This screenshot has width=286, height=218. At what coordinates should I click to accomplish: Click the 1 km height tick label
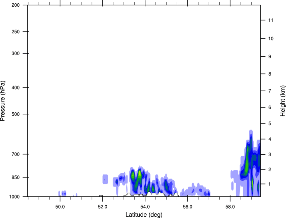pyautogui.click(x=269, y=184)
